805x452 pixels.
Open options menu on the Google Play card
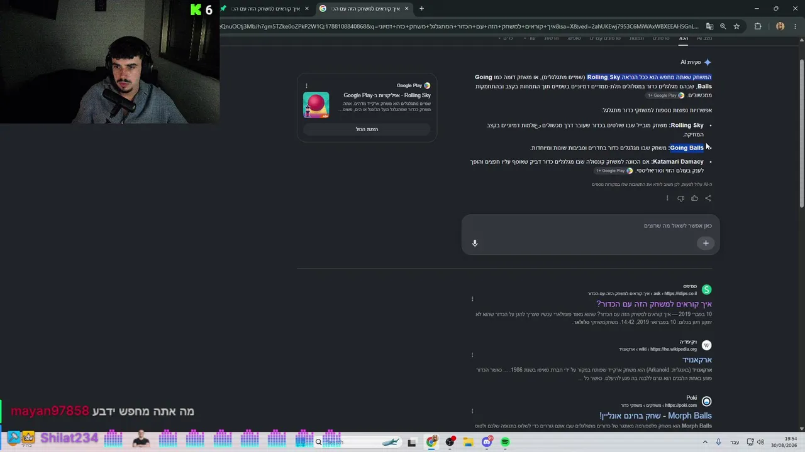click(x=306, y=85)
